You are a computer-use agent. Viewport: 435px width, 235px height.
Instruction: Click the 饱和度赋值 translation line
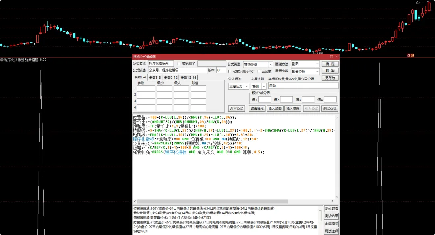[x=172, y=218]
